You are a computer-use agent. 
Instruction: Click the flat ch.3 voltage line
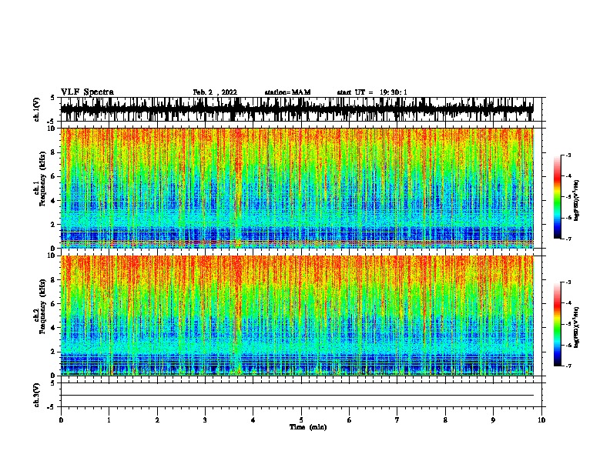coord(297,396)
